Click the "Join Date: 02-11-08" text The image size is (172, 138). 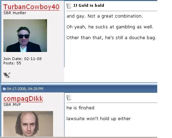23,59
